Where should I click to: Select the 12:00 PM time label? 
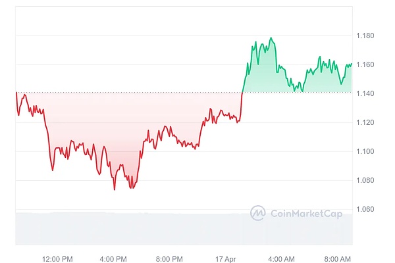(57, 258)
